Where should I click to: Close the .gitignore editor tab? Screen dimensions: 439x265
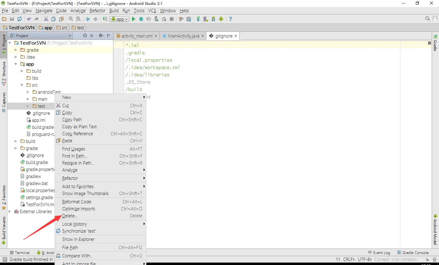tap(236, 36)
